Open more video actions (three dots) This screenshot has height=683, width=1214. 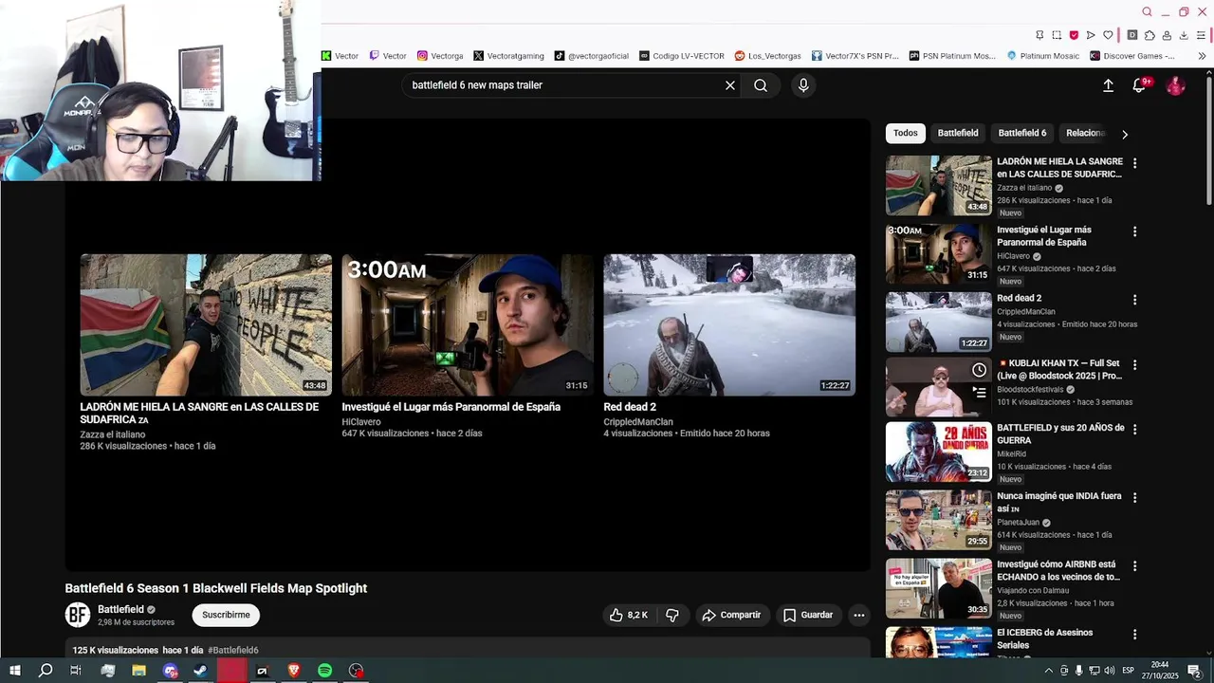point(858,615)
